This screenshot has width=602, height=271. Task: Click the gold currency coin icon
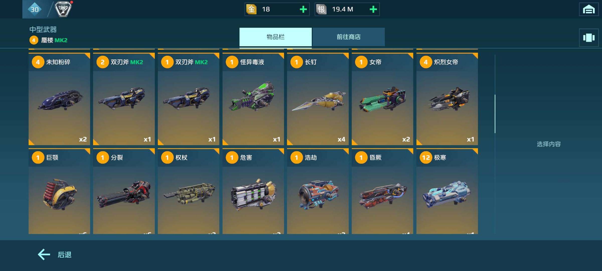pos(251,9)
